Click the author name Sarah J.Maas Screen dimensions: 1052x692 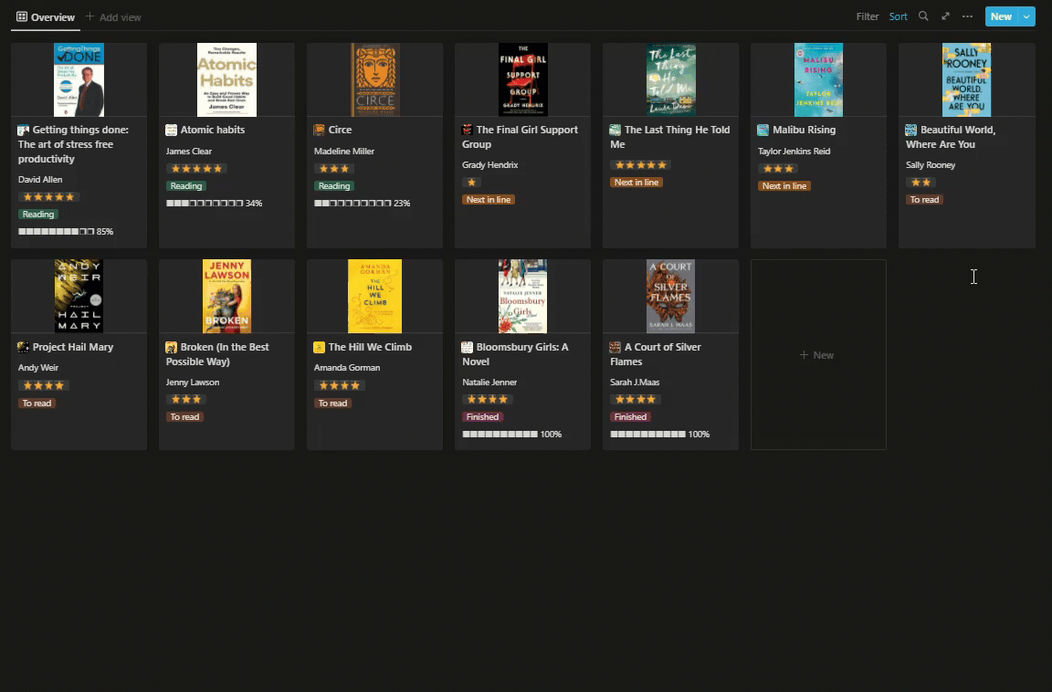pyautogui.click(x=635, y=383)
